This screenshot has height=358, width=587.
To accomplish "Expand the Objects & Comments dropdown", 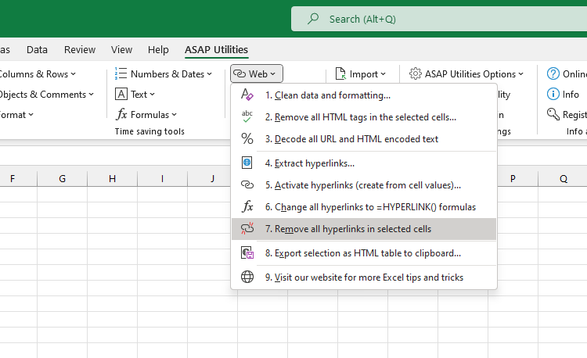I will (46, 94).
